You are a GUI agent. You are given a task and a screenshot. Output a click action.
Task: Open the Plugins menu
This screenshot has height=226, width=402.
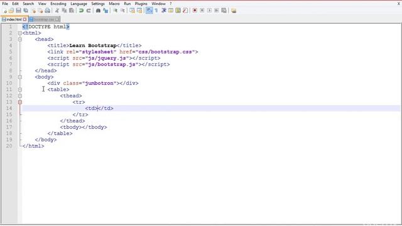coord(141,4)
